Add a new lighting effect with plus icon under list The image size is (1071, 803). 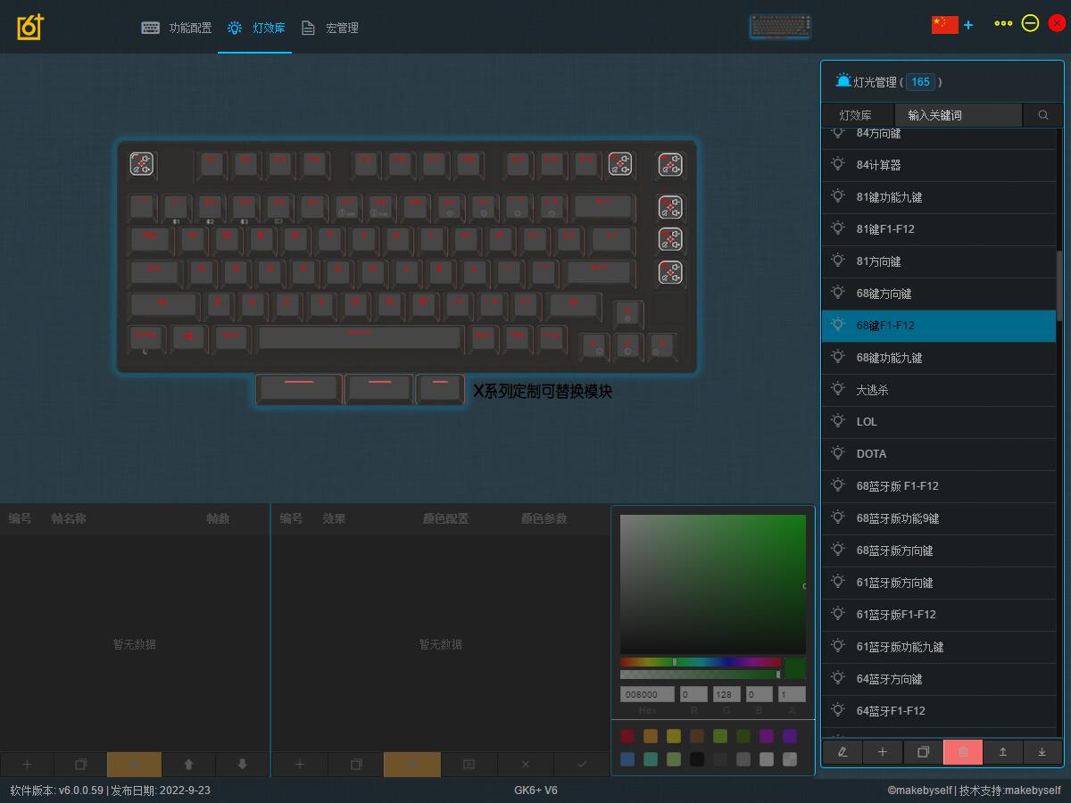[x=882, y=752]
